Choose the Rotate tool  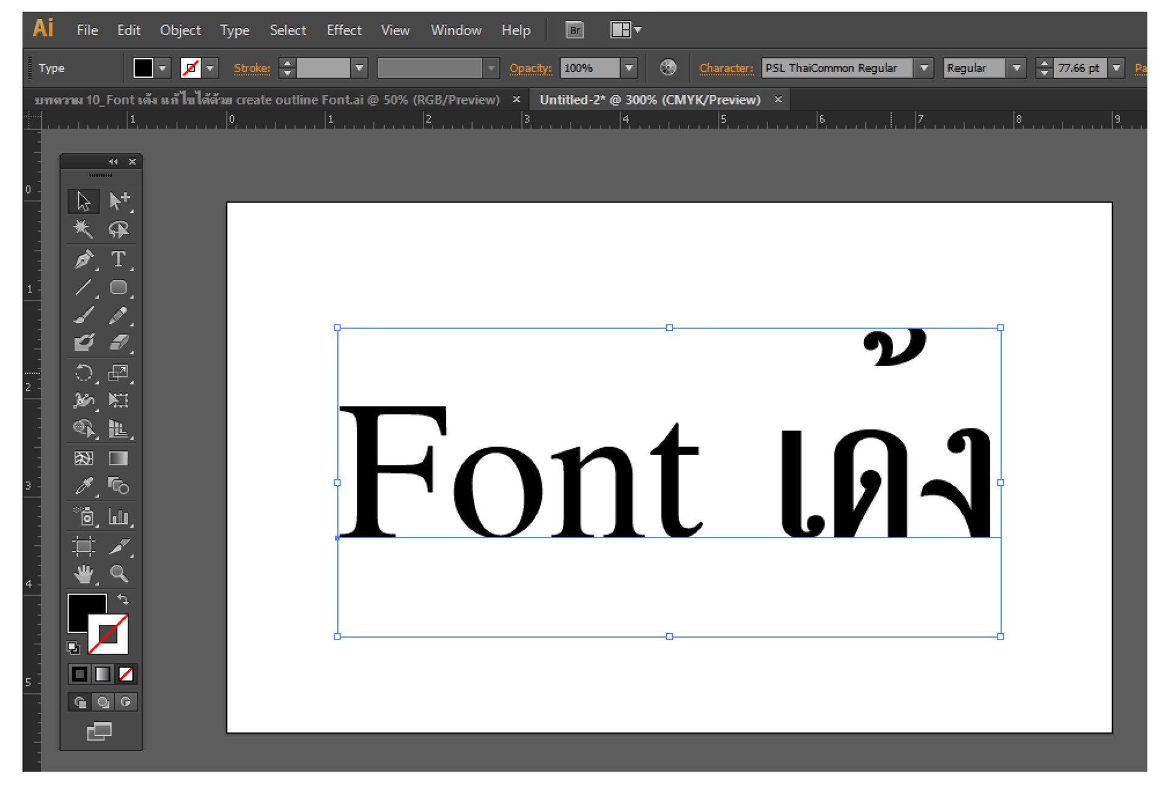(x=84, y=372)
